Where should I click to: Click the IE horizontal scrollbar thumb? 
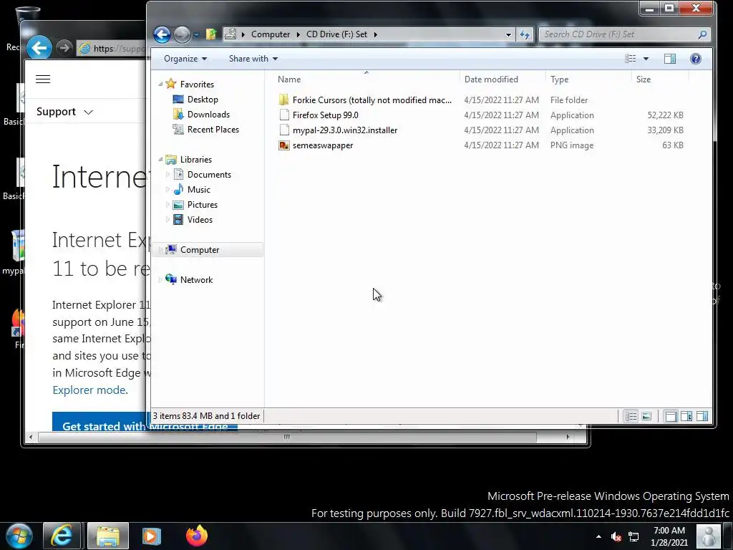tap(287, 437)
